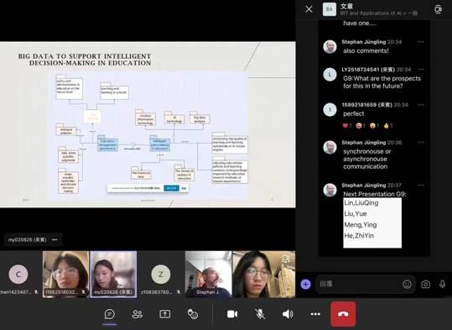452x330 pixels.
Task: Open the Next Presentation G9 name list image
Action: (x=372, y=223)
